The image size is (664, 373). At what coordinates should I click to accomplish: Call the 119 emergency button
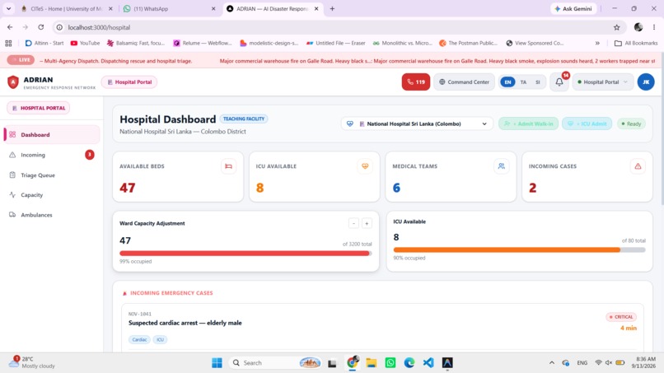[416, 82]
